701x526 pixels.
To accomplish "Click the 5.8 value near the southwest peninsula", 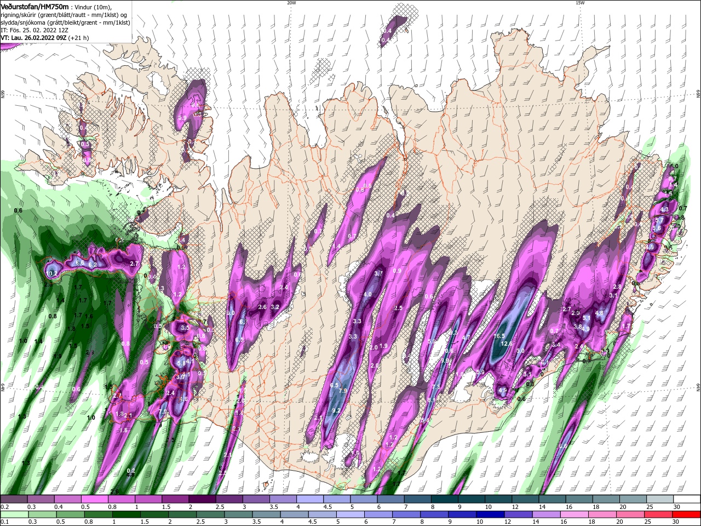I will 182,363.
